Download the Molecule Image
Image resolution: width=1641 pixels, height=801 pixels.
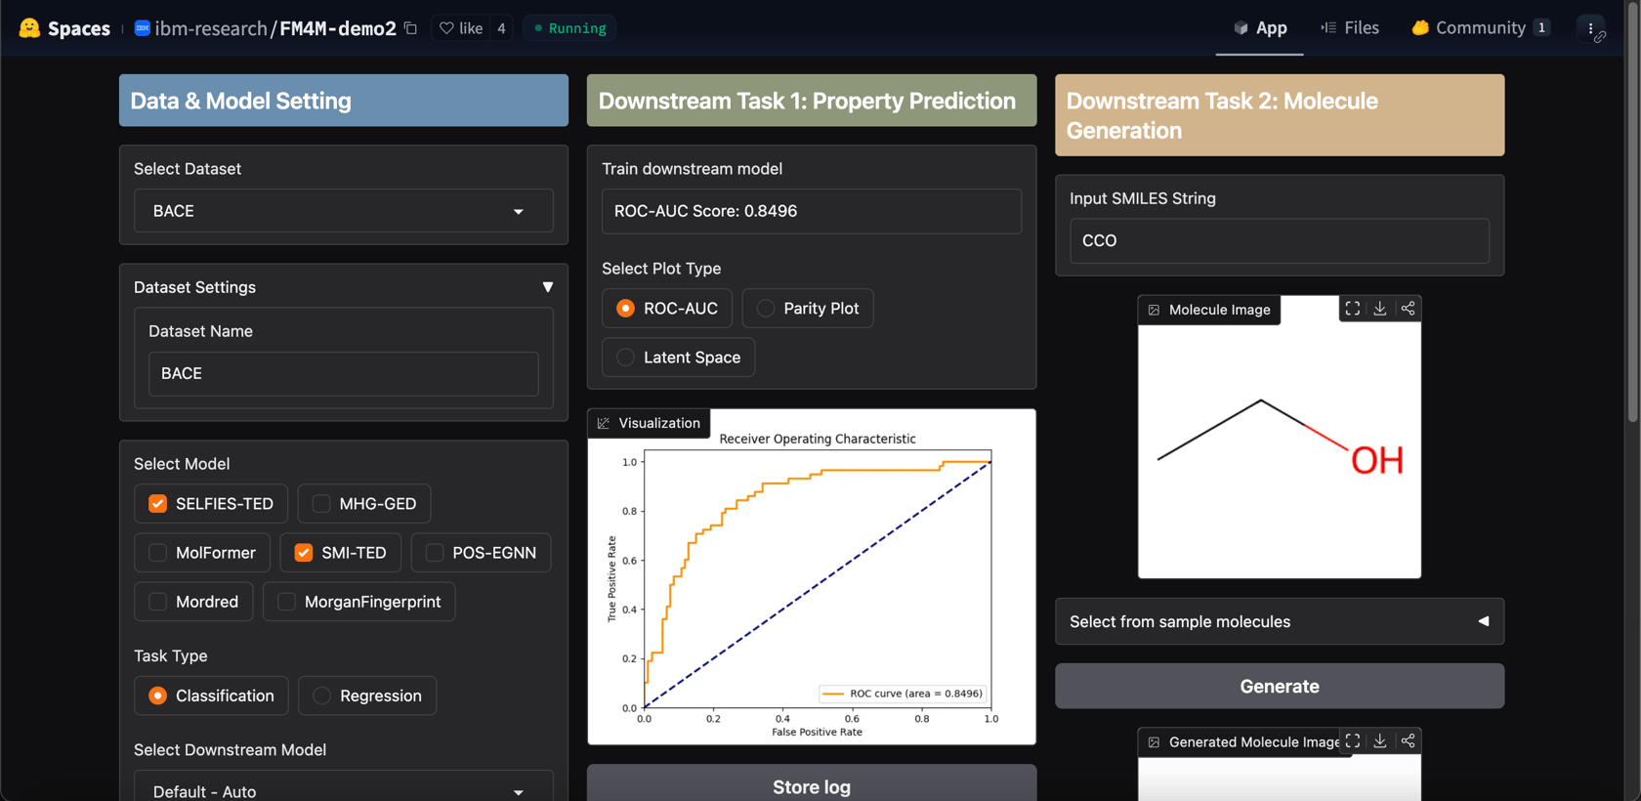pos(1379,309)
